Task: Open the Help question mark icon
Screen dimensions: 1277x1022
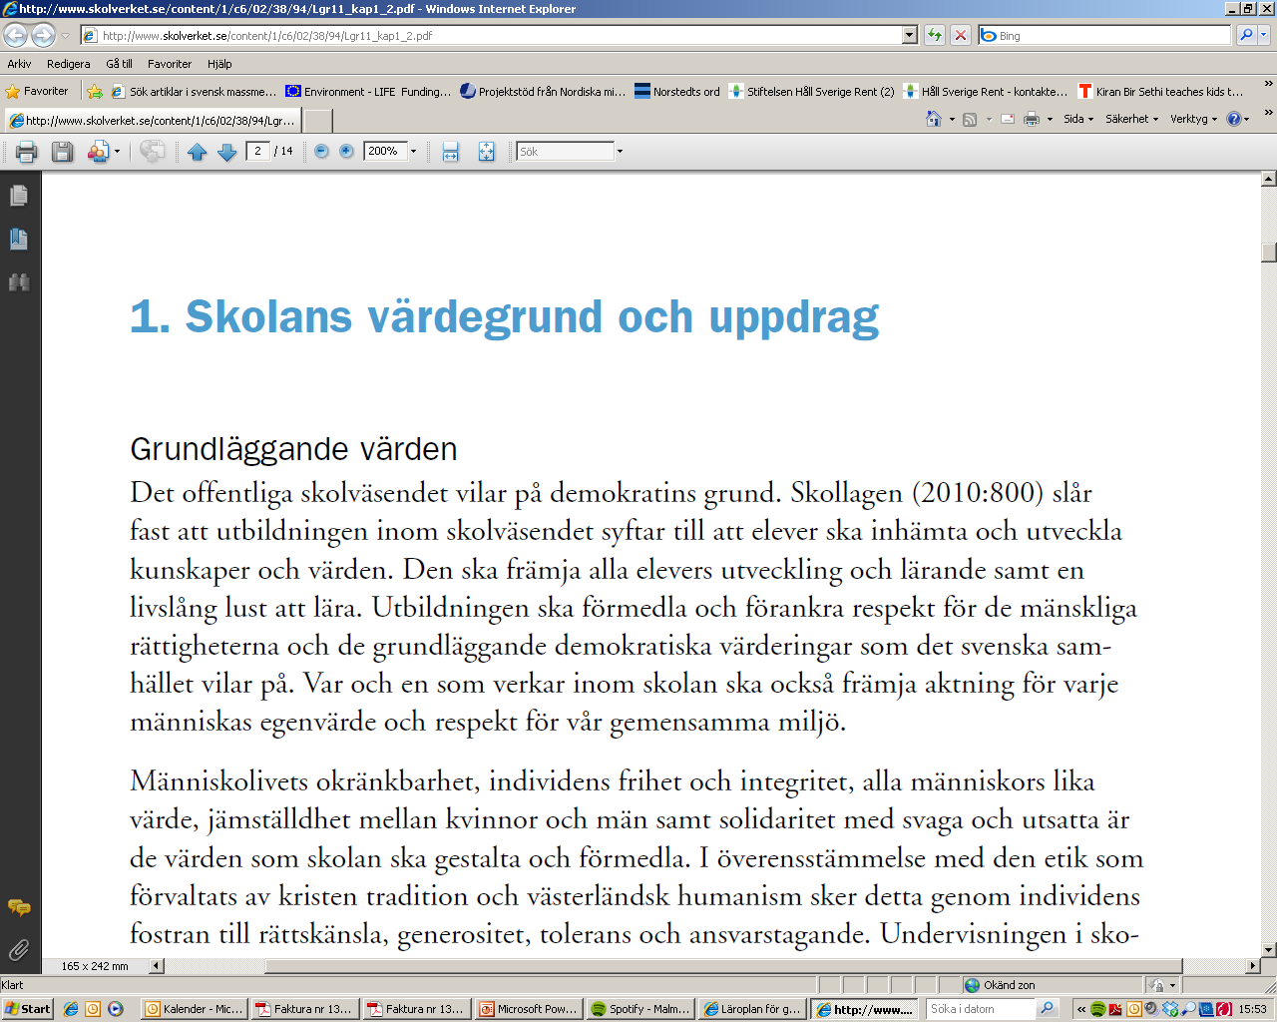Action: 1234,119
